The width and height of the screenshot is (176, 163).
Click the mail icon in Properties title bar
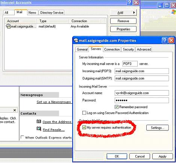point(76,40)
